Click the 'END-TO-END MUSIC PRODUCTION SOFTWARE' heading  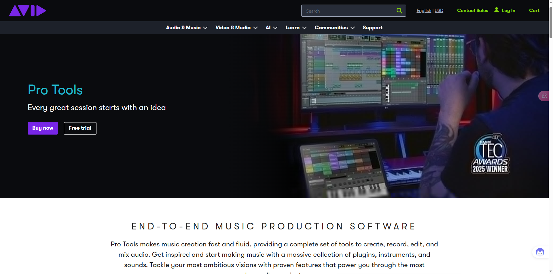coord(274,226)
